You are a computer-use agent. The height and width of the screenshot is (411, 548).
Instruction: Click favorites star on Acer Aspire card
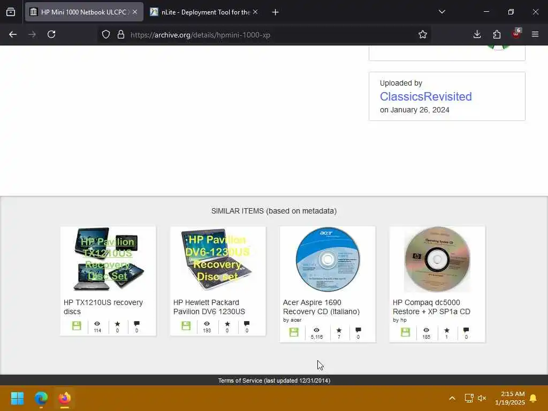pyautogui.click(x=339, y=330)
